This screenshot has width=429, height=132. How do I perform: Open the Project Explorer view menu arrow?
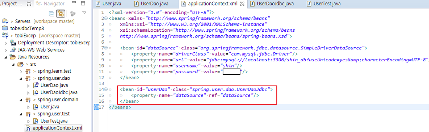(84, 13)
